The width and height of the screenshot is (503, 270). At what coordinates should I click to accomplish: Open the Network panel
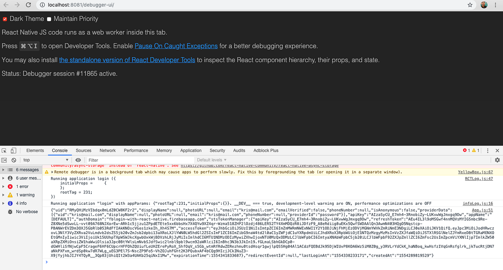107,150
